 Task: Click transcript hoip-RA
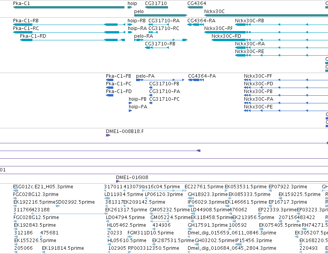pos(130,32)
